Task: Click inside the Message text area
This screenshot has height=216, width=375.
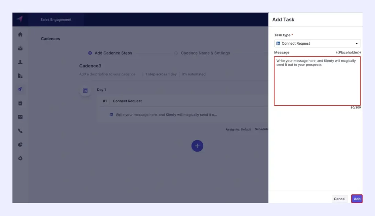Action: point(318,81)
